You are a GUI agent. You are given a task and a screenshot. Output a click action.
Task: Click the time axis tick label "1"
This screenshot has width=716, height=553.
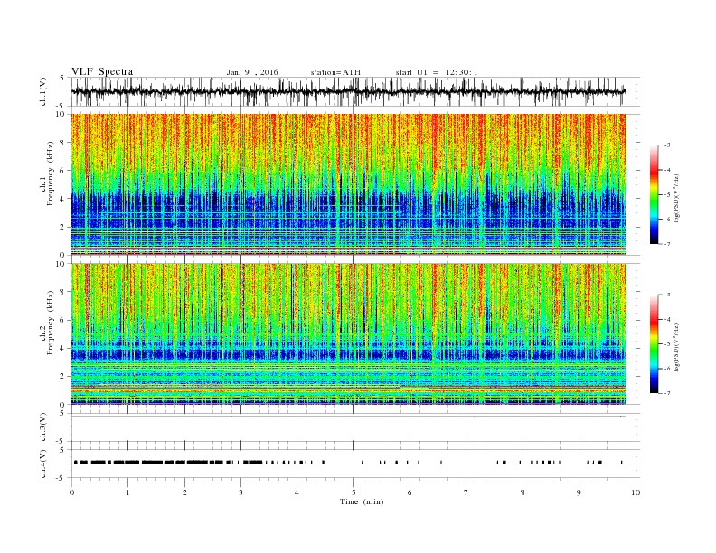pyautogui.click(x=127, y=492)
